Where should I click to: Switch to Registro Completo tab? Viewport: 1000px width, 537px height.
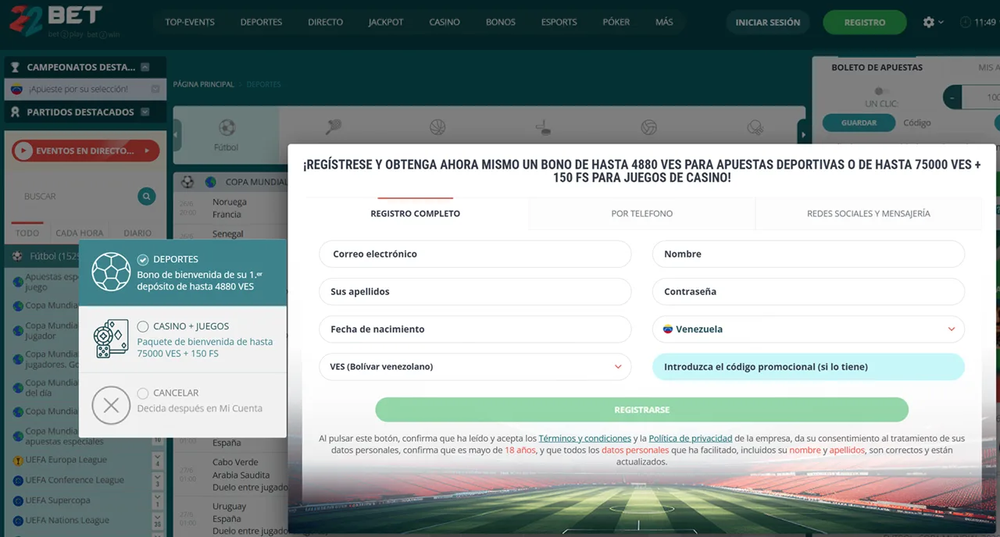pos(416,214)
